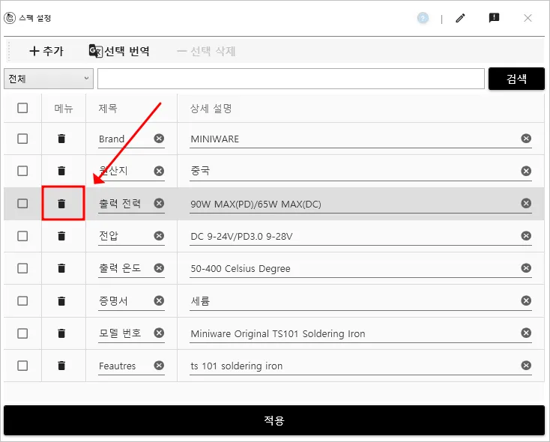This screenshot has height=442, width=550.
Task: Delete the 출력 전력 row with trash icon
Action: tap(61, 204)
